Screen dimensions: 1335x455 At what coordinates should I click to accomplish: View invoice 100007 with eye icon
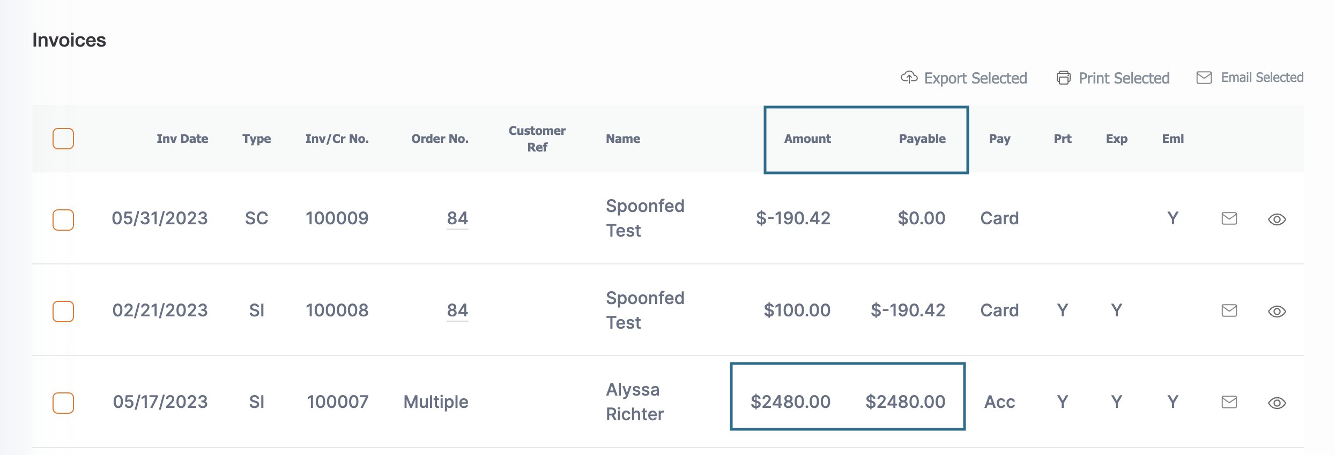coord(1277,403)
